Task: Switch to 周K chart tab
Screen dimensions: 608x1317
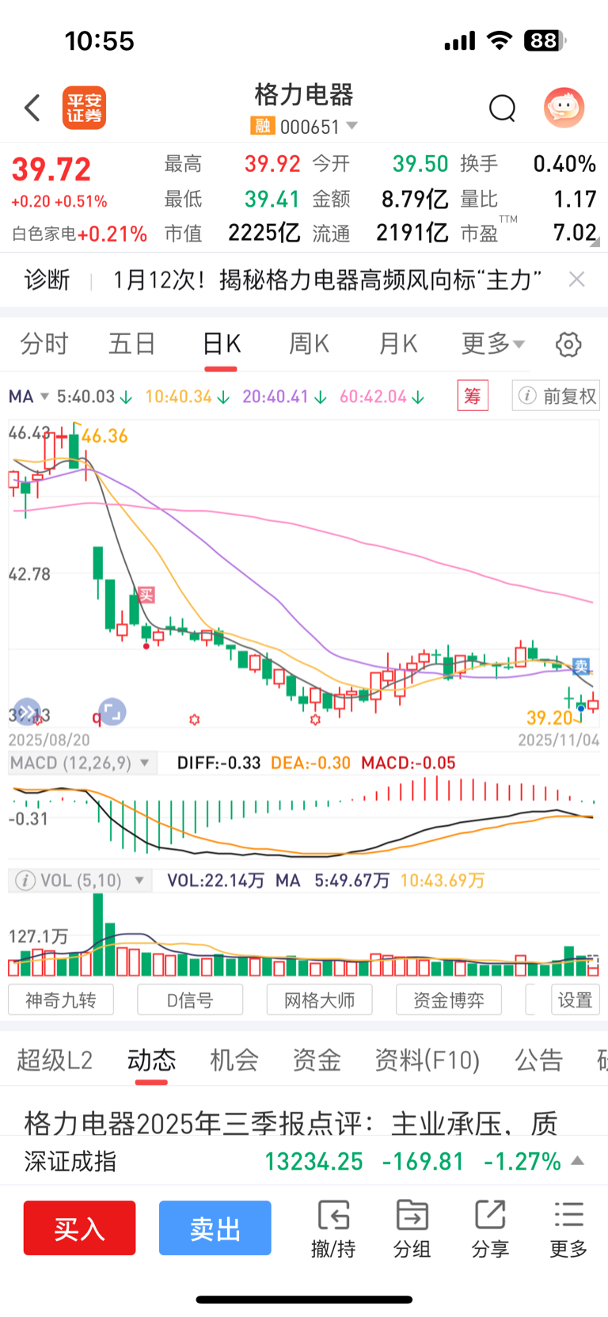Action: (x=309, y=344)
